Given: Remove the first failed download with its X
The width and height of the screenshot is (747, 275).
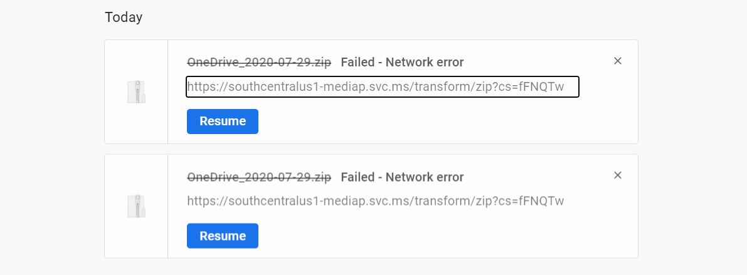Looking at the screenshot, I should [x=617, y=61].
